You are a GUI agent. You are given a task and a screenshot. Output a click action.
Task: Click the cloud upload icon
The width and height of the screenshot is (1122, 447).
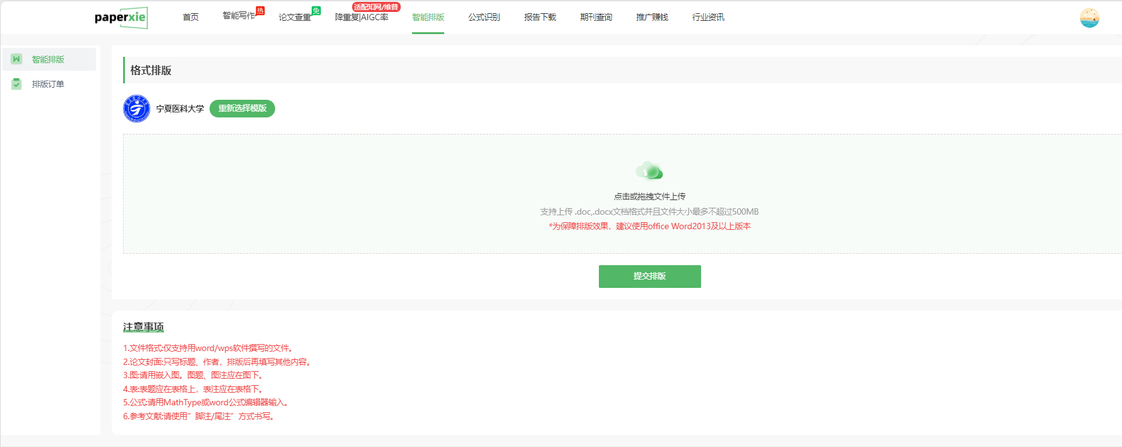click(x=649, y=170)
